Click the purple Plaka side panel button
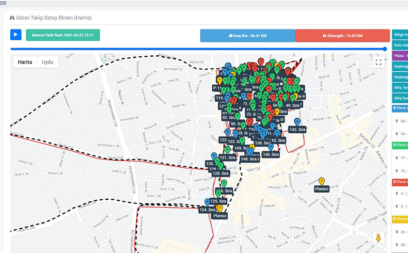 coord(400,56)
